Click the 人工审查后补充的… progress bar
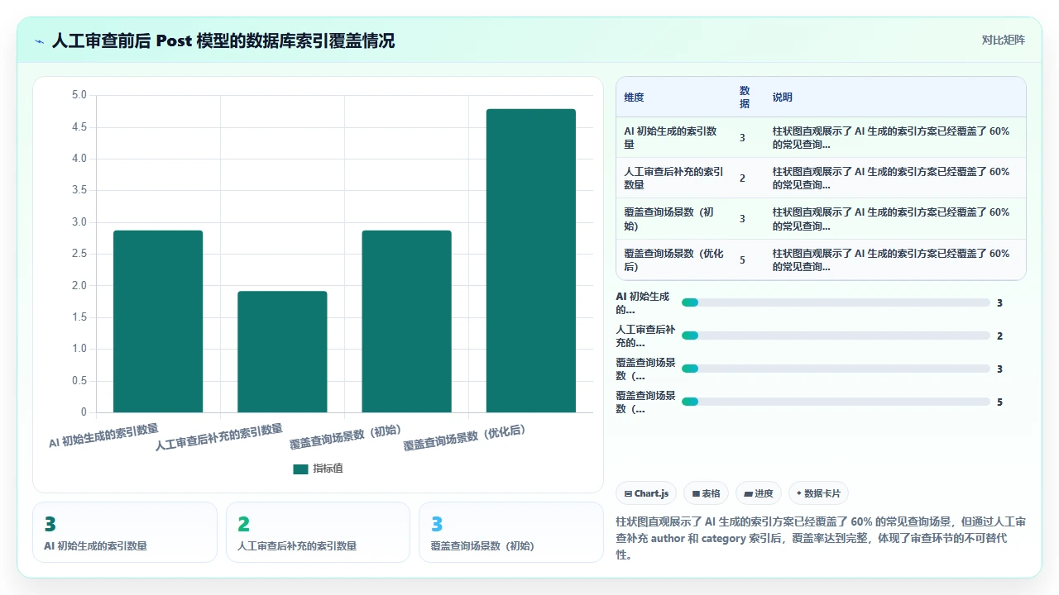The image size is (1059, 595). tap(836, 336)
